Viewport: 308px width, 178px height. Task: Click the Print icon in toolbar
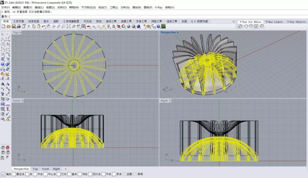[19, 27]
